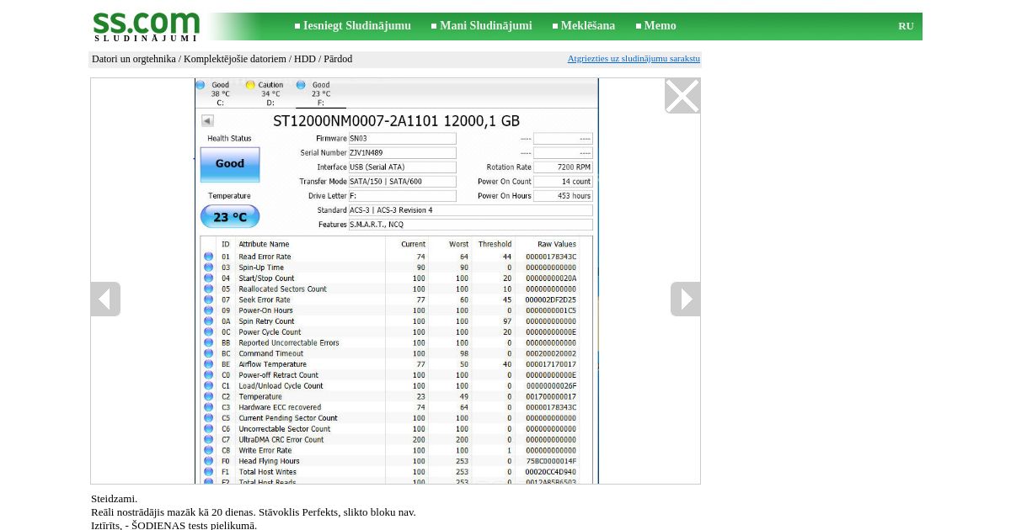
Task: Show the next image with right arrow
Action: (685, 299)
